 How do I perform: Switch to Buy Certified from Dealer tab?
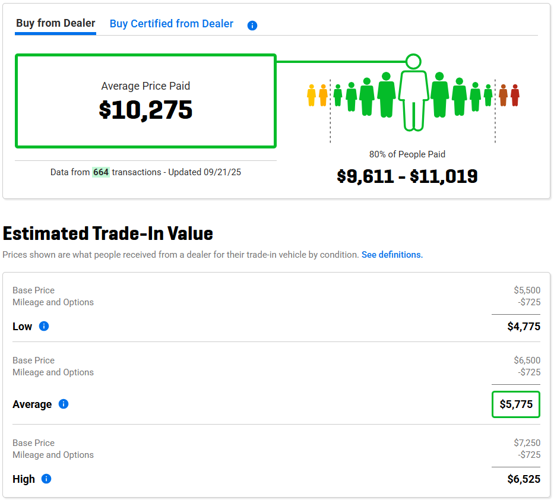[172, 24]
